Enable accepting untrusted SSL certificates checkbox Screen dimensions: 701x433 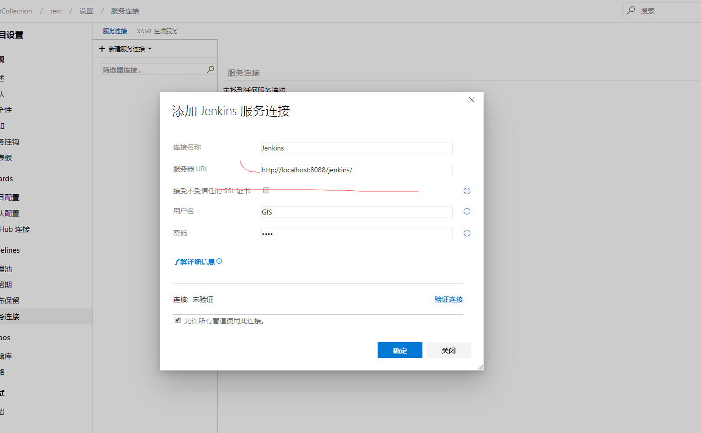click(x=266, y=190)
